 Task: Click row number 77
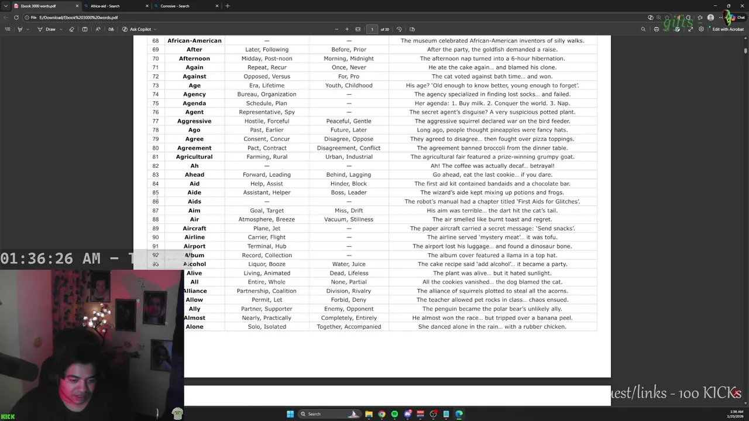click(x=156, y=121)
